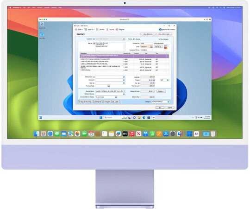Image resolution: width=250 pixels, height=209 pixels.
Task: Expand the Referral Source dropdown arrow
Action: [124, 94]
